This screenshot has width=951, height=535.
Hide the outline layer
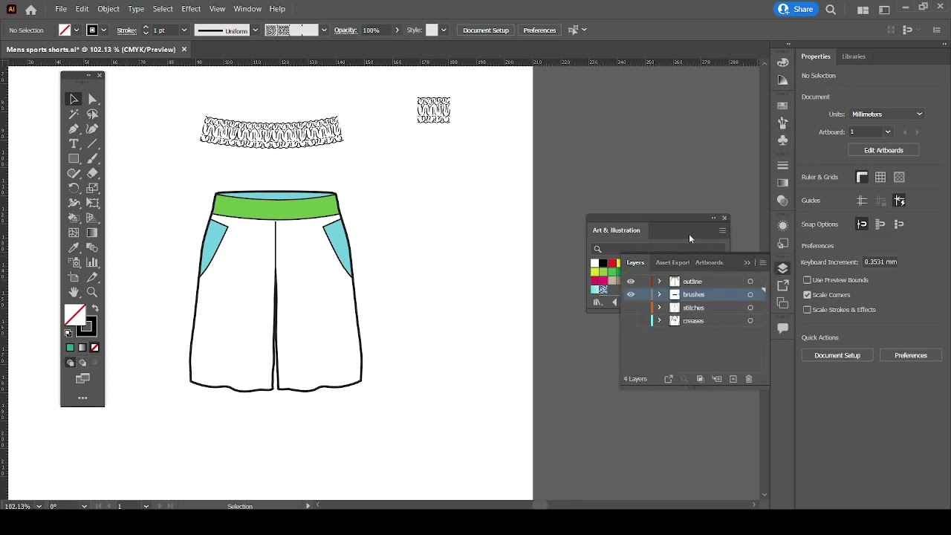(631, 282)
